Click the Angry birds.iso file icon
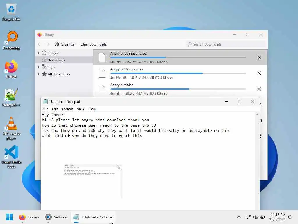This screenshot has width=298, height=224. click(x=102, y=89)
